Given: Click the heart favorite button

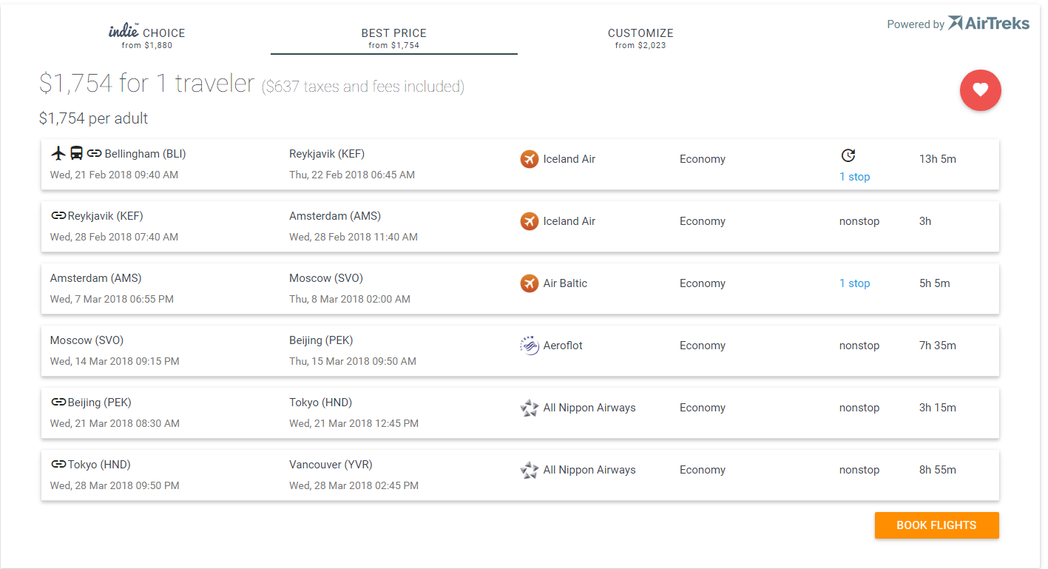Looking at the screenshot, I should coord(980,90).
